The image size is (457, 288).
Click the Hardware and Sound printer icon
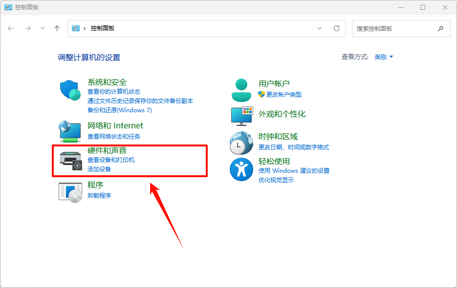tap(70, 161)
